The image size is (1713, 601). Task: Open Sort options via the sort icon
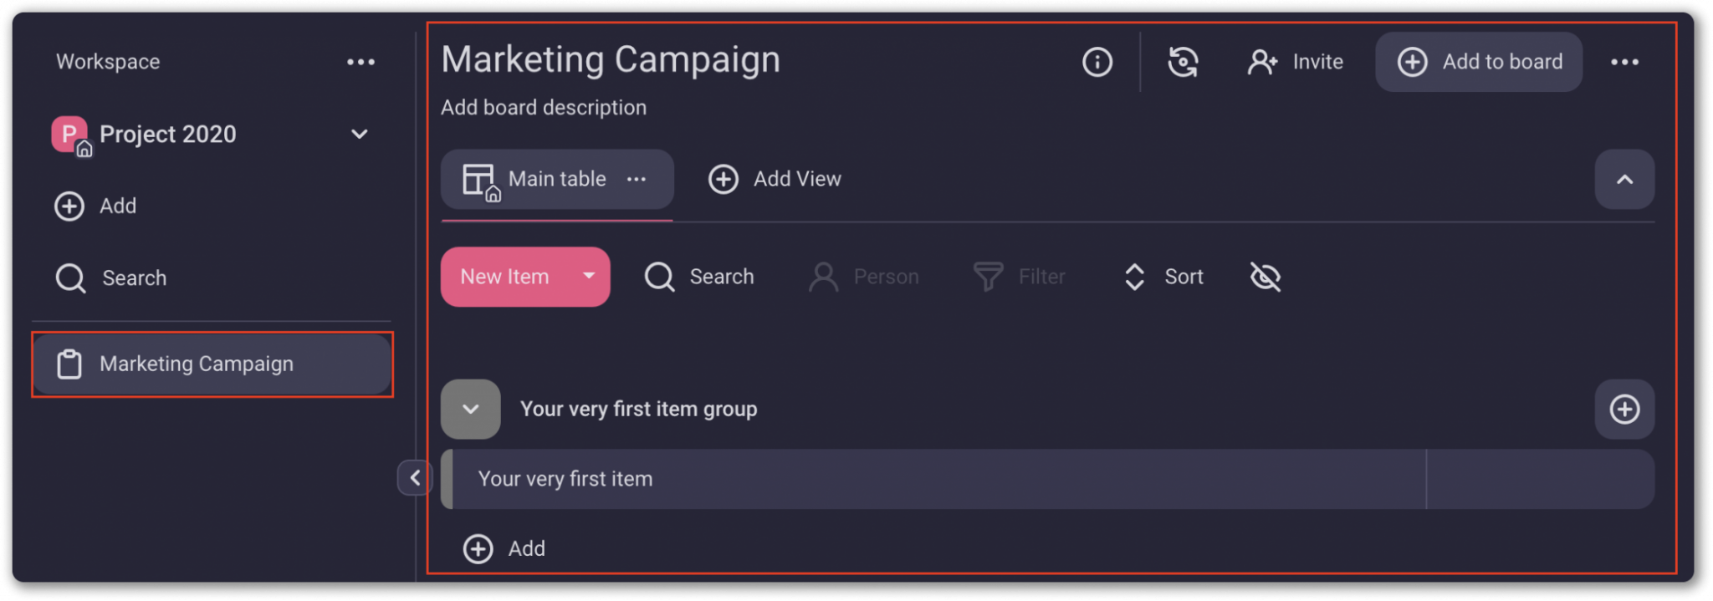[1133, 277]
